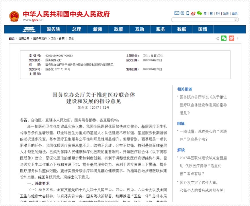250x206 pixels.
Task: Click the mail envelope icon in header
Action: point(177,13)
